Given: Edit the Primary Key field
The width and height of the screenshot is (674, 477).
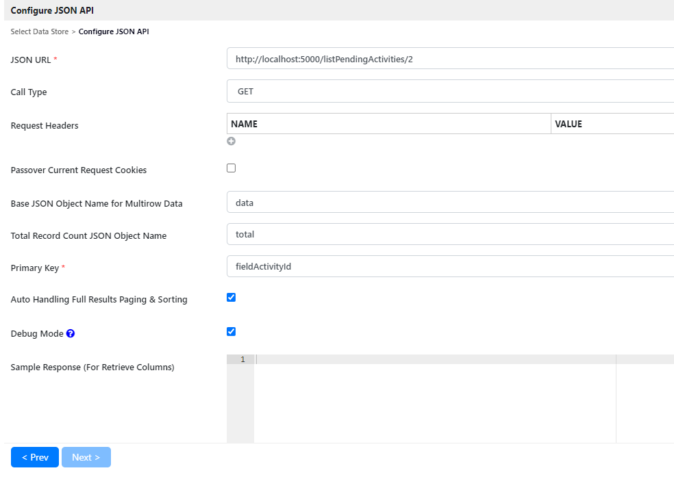Looking at the screenshot, I should pyautogui.click(x=450, y=266).
